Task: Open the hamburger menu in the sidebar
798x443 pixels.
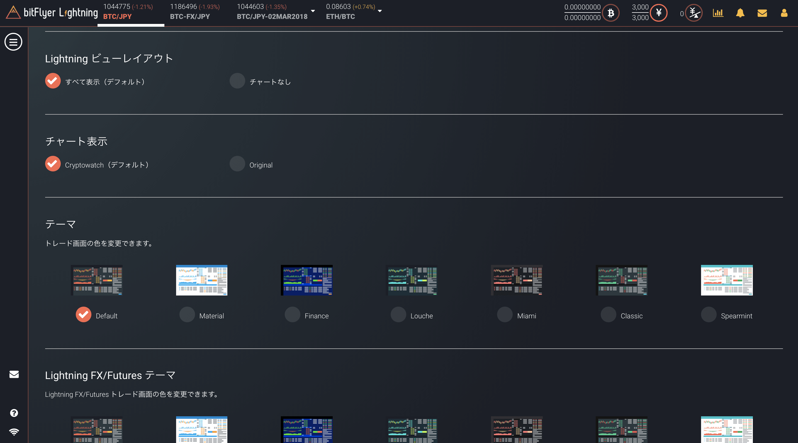Action: click(13, 42)
